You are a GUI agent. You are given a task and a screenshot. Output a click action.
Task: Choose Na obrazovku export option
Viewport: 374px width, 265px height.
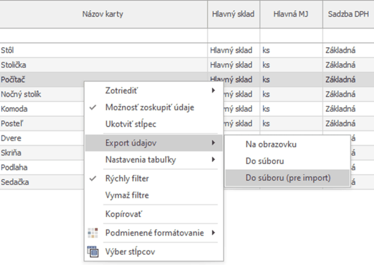[271, 144]
